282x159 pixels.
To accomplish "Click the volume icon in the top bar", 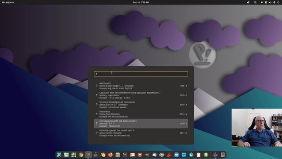I will (270, 2).
